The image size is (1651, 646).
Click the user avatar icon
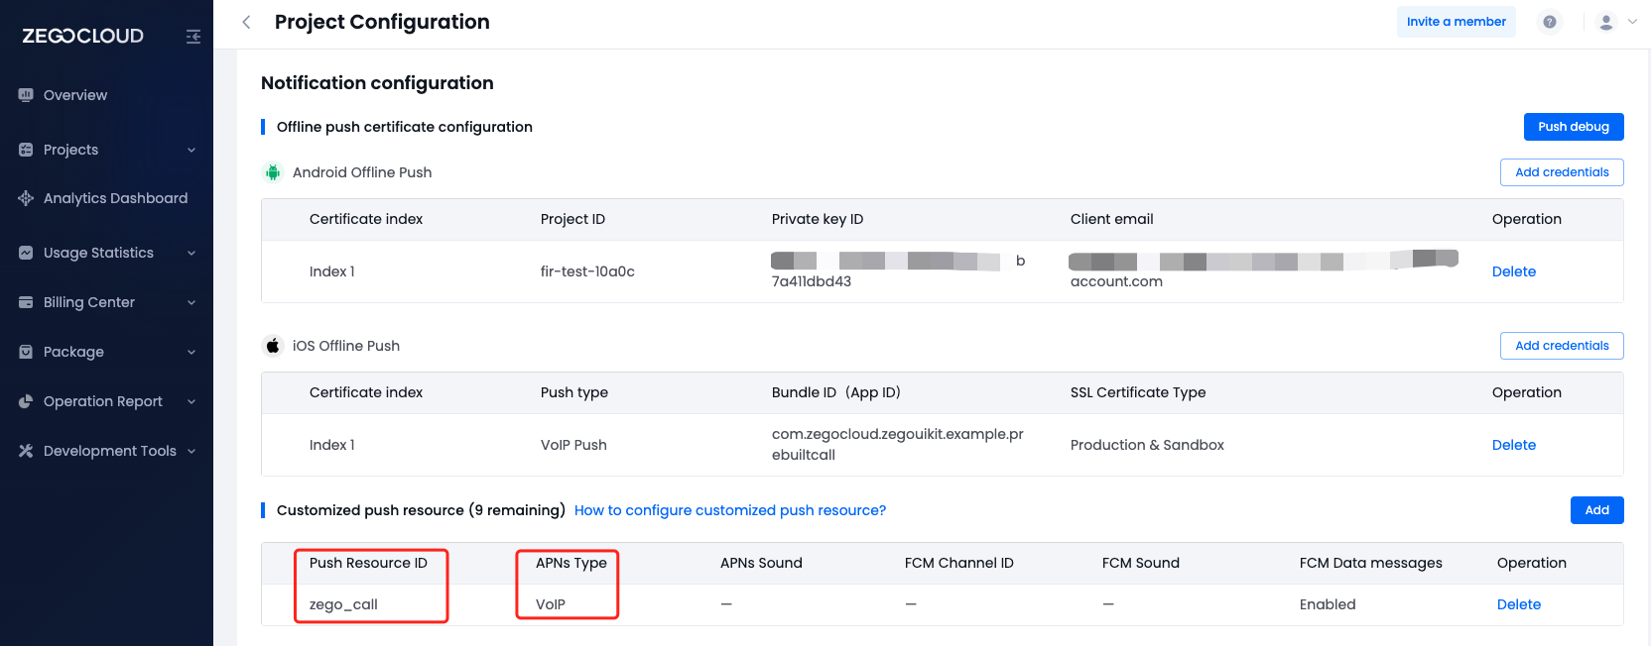pyautogui.click(x=1605, y=22)
